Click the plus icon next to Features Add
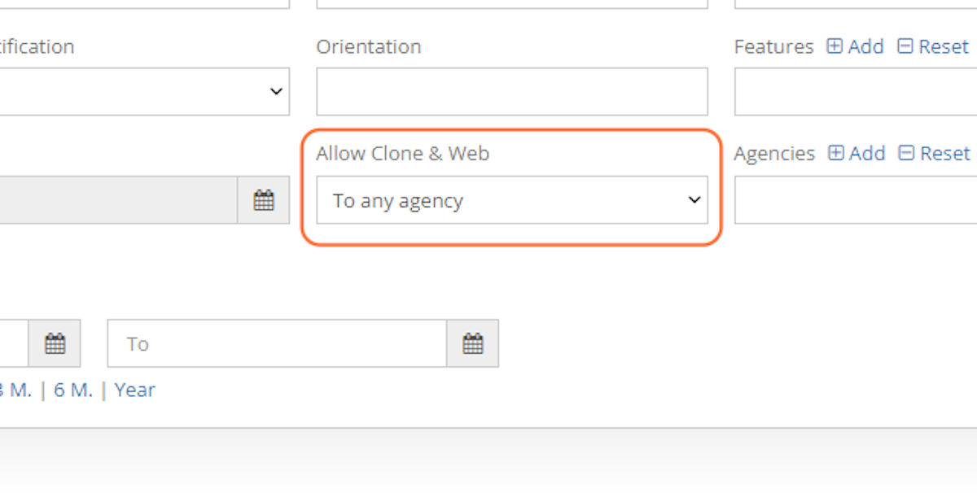 (835, 46)
